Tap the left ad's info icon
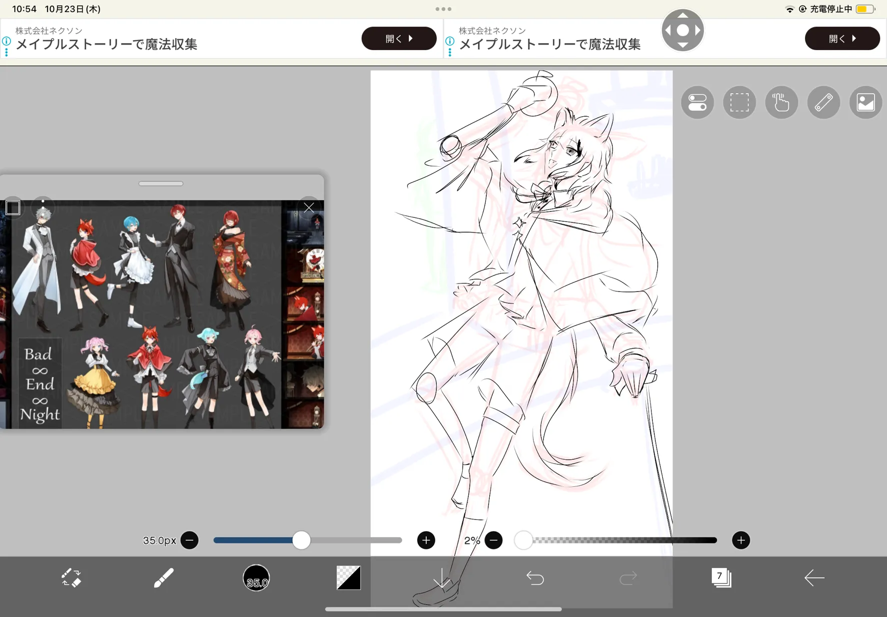The width and height of the screenshot is (887, 617). tap(7, 42)
